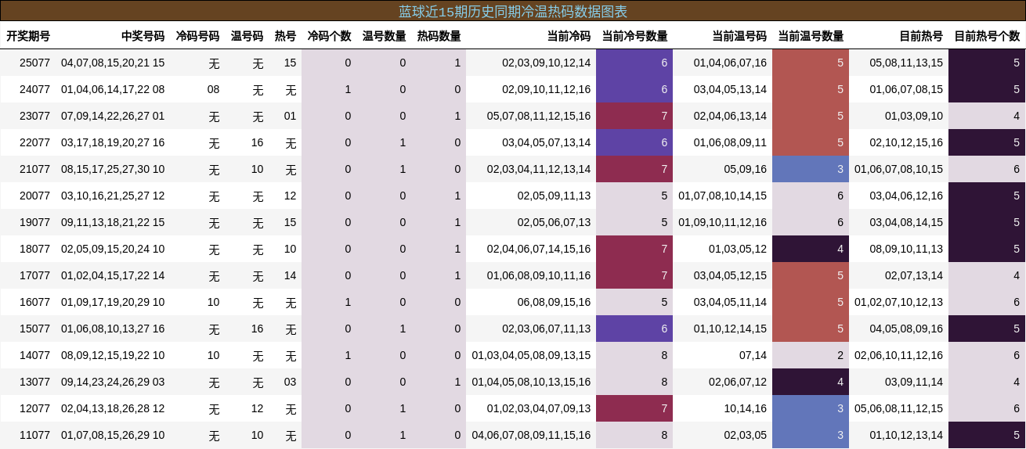The image size is (1026, 449).
Task: Click the 当前温号码 column header
Action: pyautogui.click(x=739, y=36)
